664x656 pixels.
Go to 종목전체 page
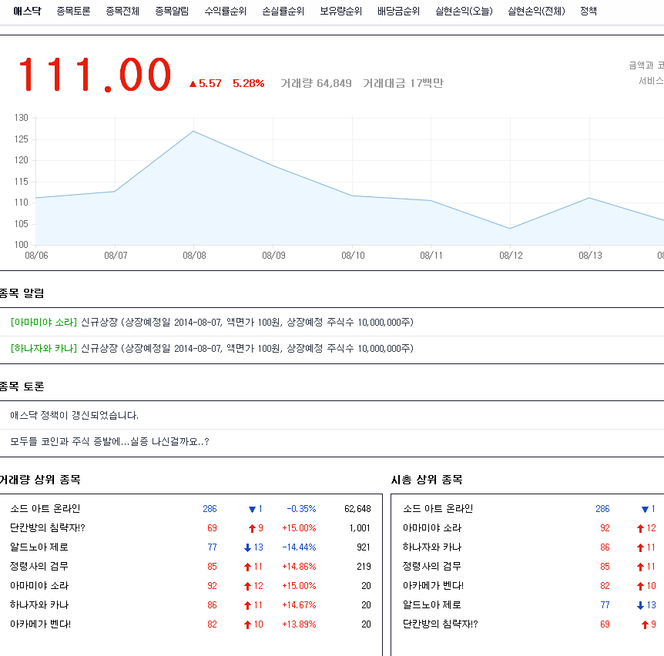coord(122,12)
